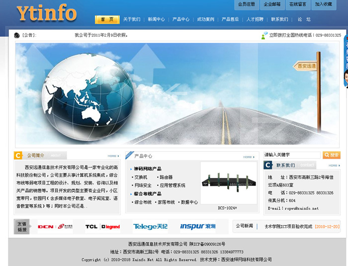Image resolution: width=348 pixels, height=266 pixels.
Task: Click the 友情链接 label block
Action: coord(22,227)
